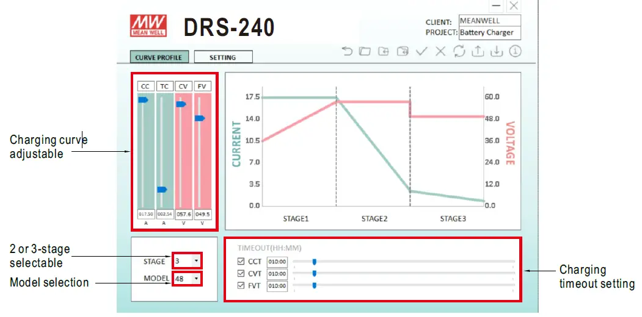Click the CVT timeout slider handle
Image resolution: width=642 pixels, height=317 pixels.
pyautogui.click(x=315, y=273)
